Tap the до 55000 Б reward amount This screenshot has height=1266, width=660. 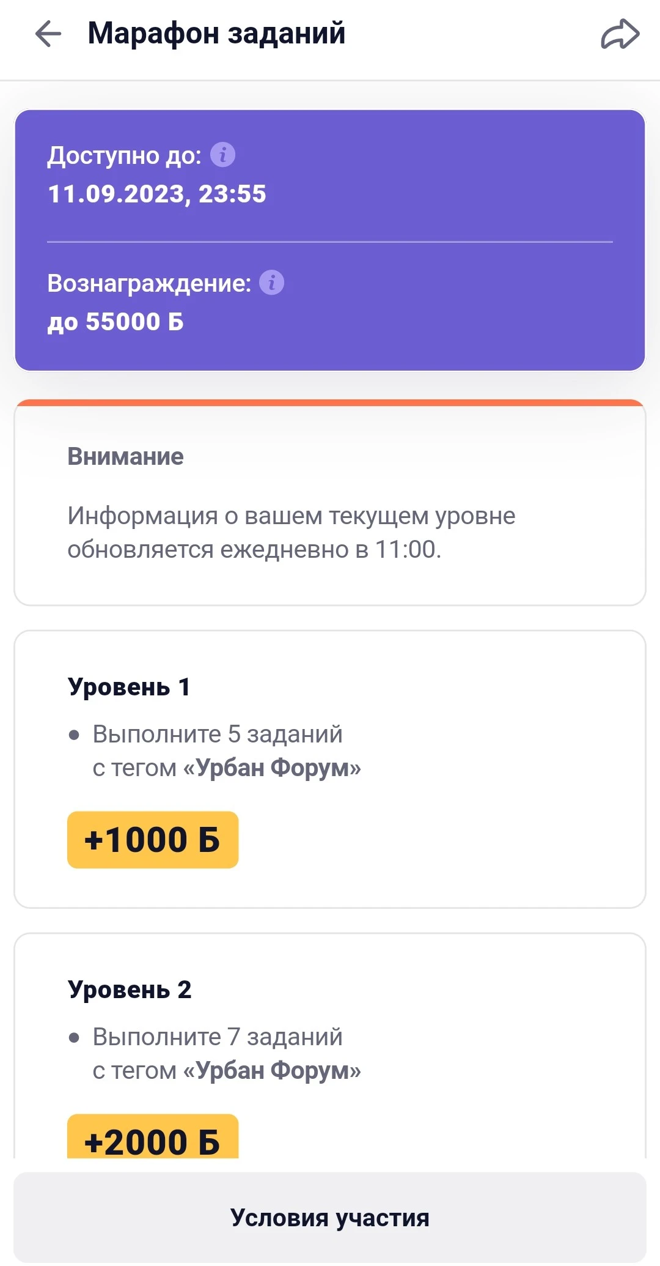[116, 322]
